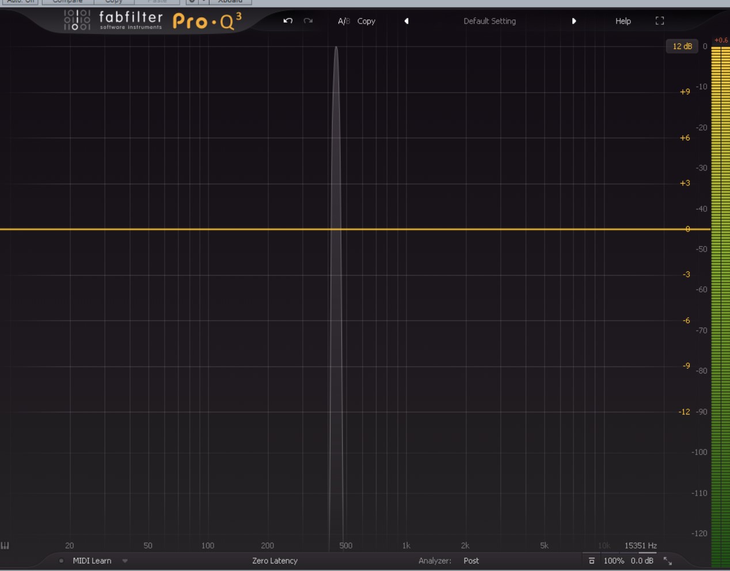Expand the MIDI Learn dropdown arrow
Viewport: 730px width, 571px height.
(x=125, y=561)
